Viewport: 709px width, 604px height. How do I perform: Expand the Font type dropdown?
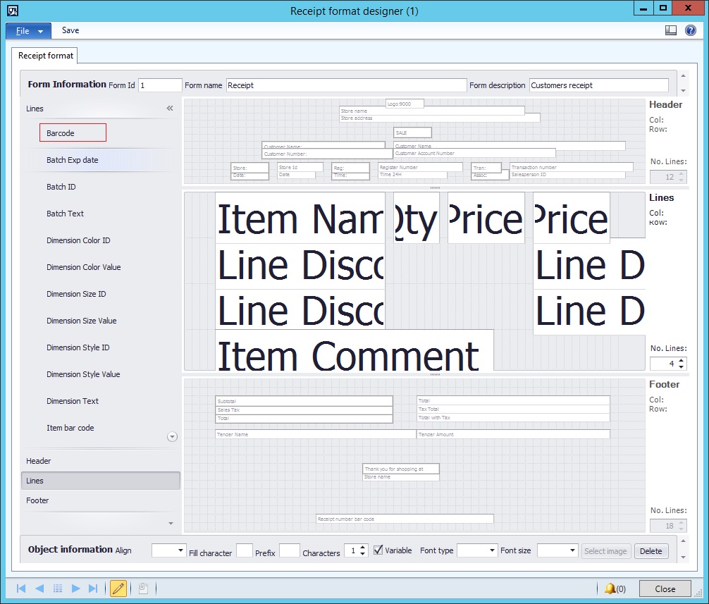point(477,550)
